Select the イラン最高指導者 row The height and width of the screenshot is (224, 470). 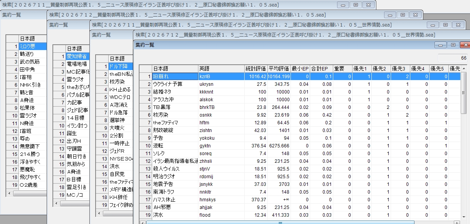point(175,161)
